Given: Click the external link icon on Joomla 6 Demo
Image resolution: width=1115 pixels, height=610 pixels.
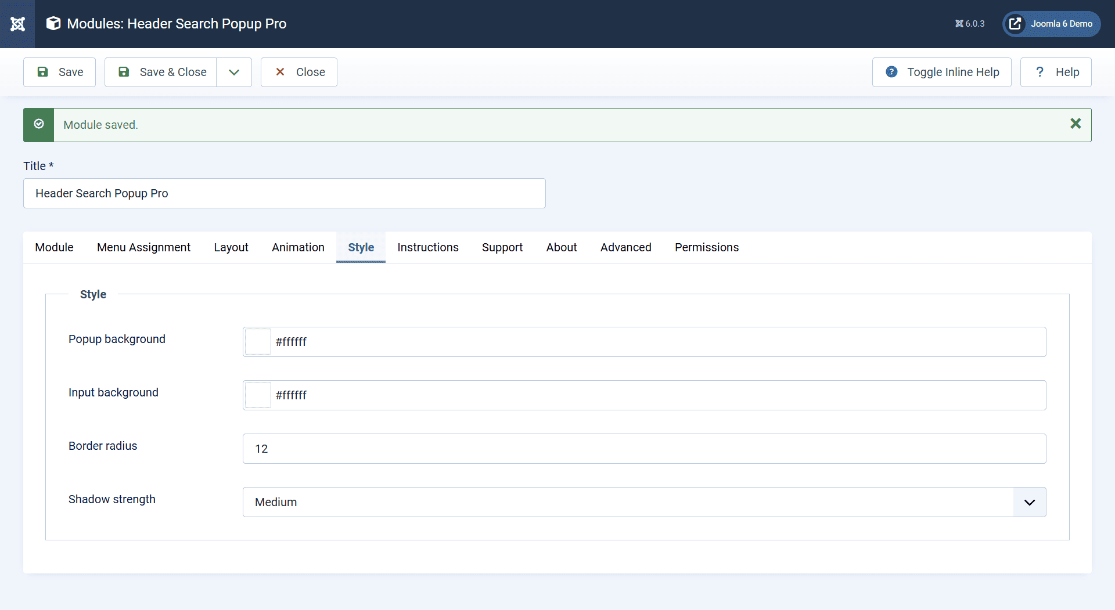Looking at the screenshot, I should tap(1015, 24).
